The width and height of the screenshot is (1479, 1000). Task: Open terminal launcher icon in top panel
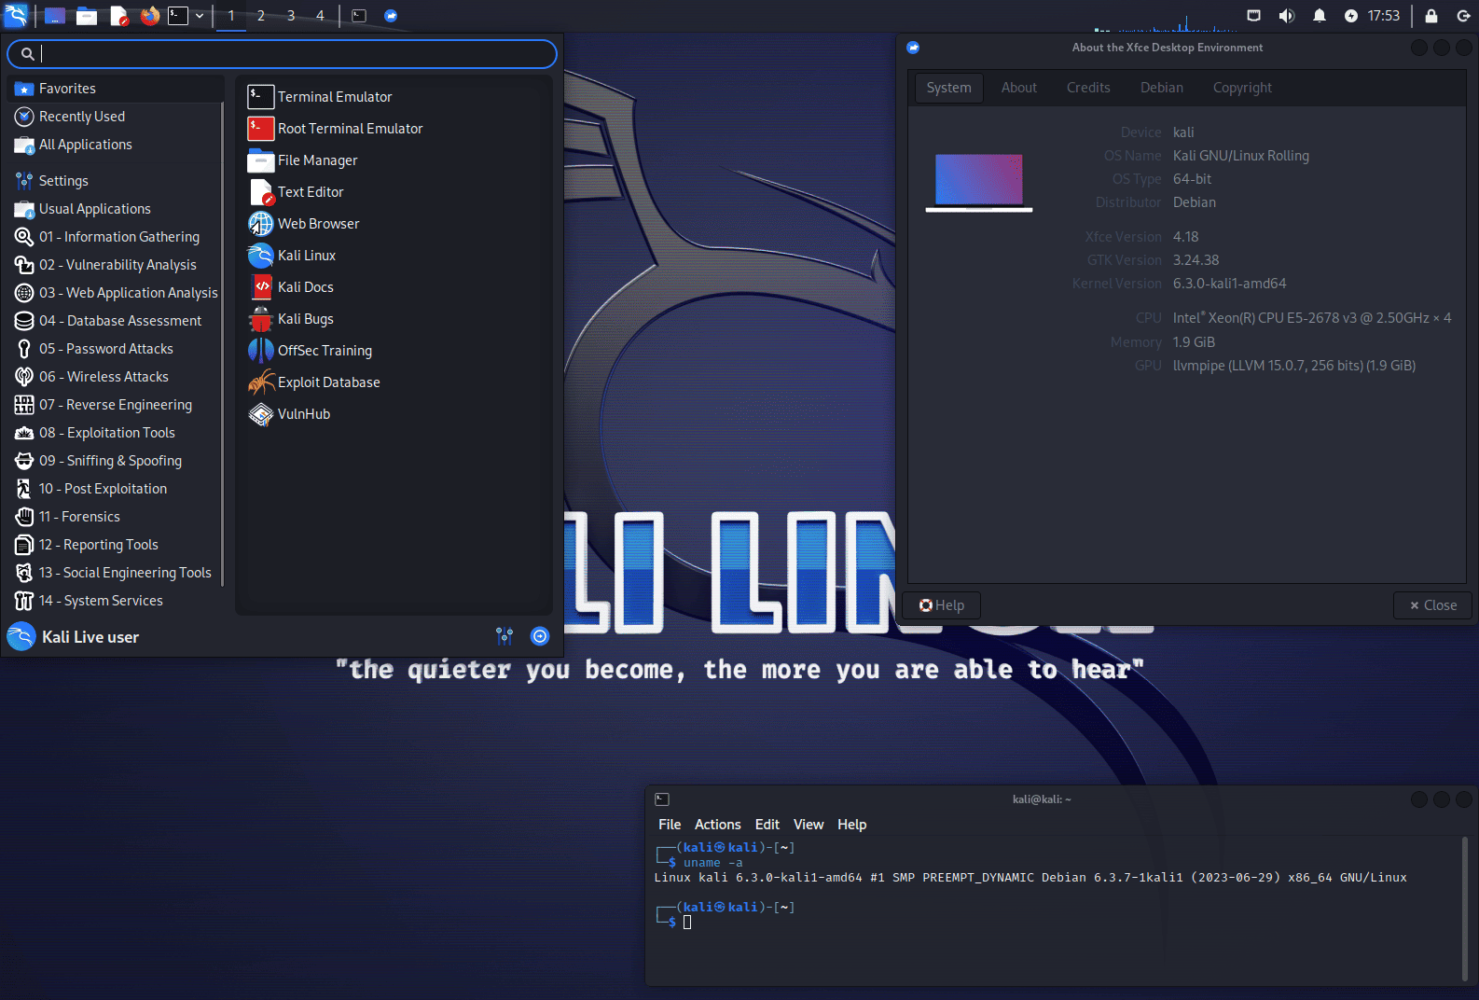[178, 16]
